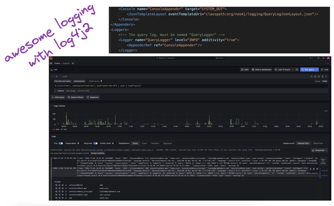Screen dimensions: 334x206
Task: Collapse query row A
Action: pyautogui.click(x=52, y=76)
